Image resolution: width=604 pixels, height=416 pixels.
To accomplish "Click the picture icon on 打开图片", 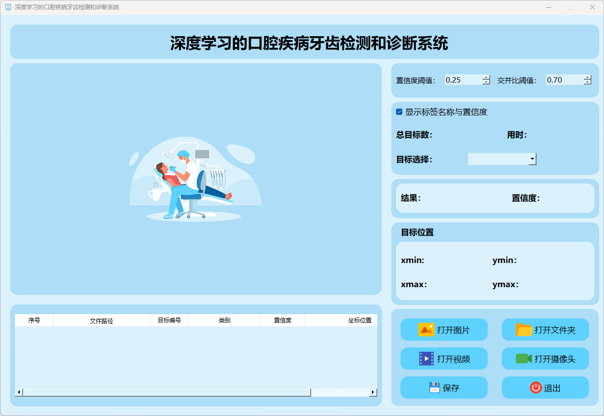I will pos(426,330).
